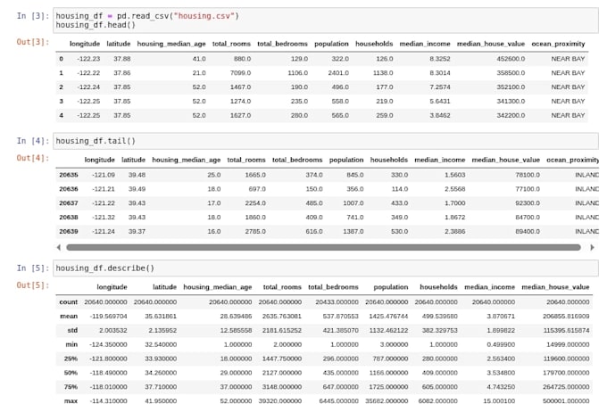Click the 14999.000000 min house value cell
This screenshot has height=404, width=607.
click(568, 344)
